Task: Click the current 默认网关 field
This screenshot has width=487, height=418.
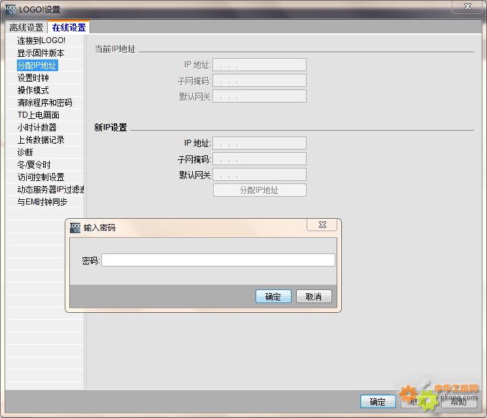Action: [260, 97]
